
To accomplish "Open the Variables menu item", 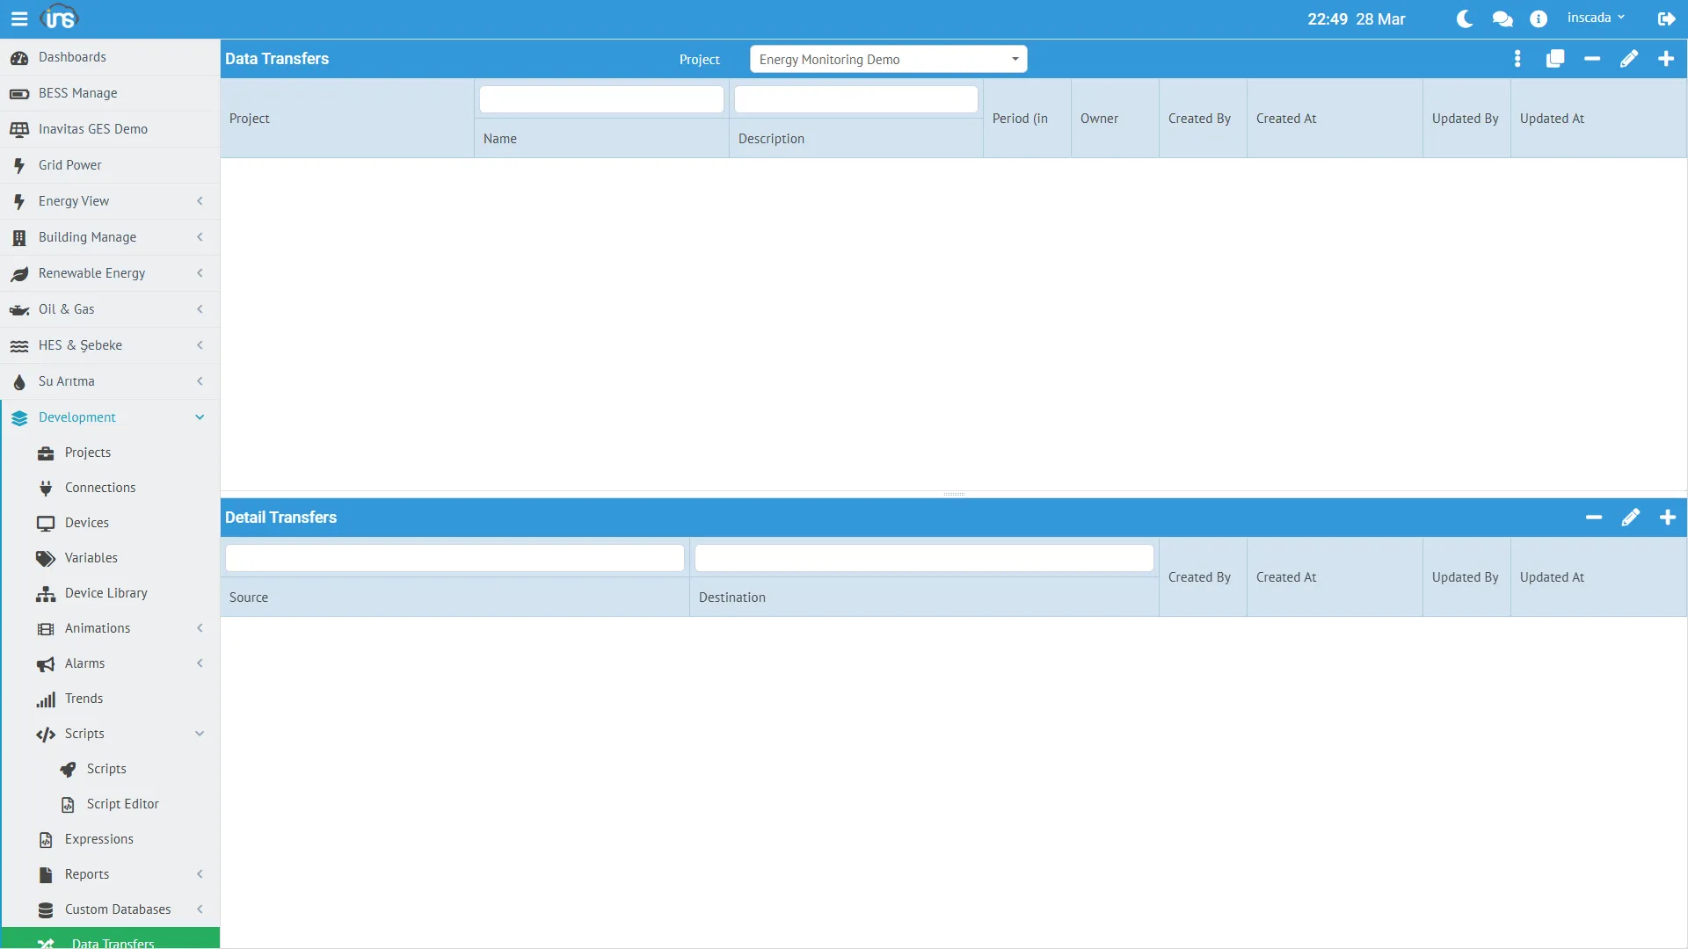I will pos(91,558).
